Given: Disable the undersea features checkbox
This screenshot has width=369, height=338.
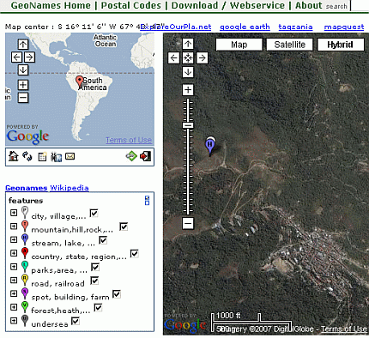Looking at the screenshot, I should pyautogui.click(x=76, y=321).
